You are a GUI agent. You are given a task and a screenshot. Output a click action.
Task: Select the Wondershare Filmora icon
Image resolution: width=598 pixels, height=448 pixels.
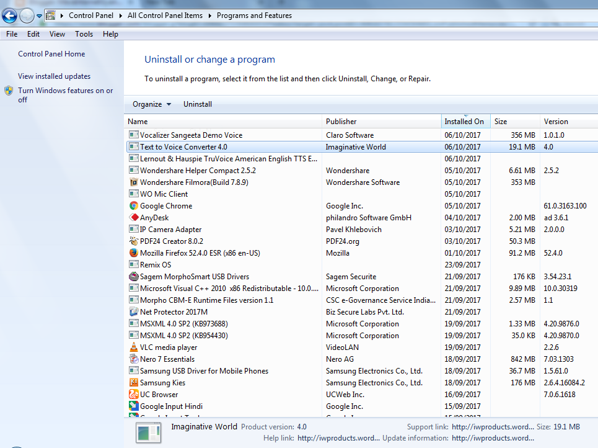(x=133, y=182)
